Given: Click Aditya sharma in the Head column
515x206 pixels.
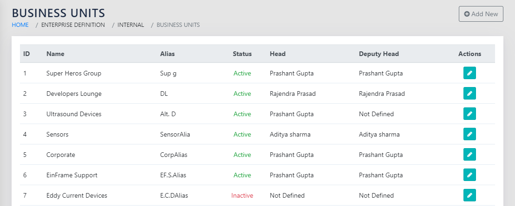Looking at the screenshot, I should (x=290, y=134).
